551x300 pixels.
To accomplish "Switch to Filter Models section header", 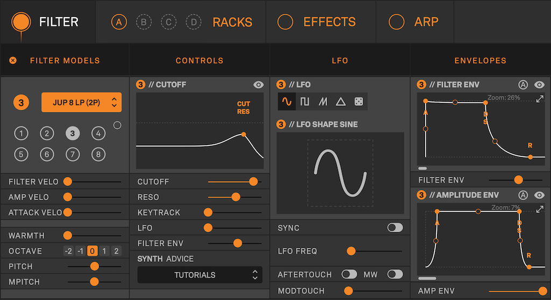I will point(65,60).
